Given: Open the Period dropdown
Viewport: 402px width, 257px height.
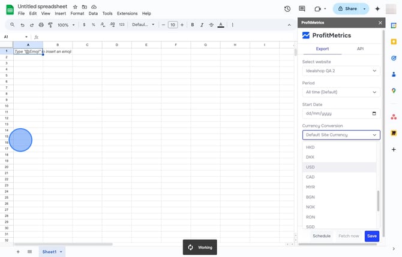Looking at the screenshot, I should (x=341, y=92).
